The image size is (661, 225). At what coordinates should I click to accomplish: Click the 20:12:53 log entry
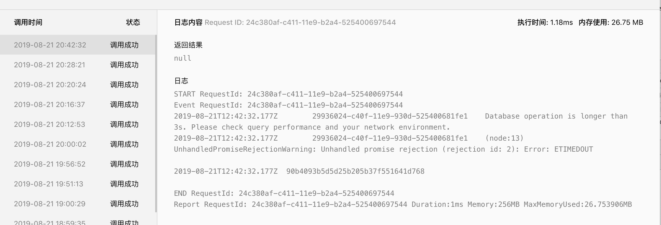[49, 124]
